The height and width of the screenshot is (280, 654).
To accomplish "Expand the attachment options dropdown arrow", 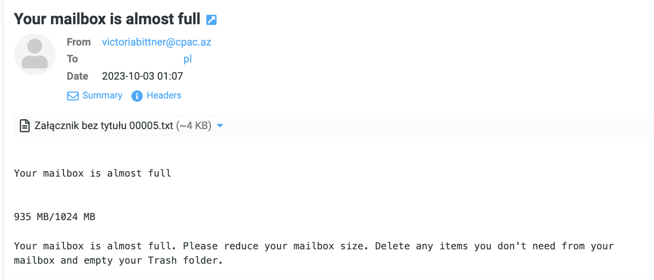I will [x=220, y=126].
